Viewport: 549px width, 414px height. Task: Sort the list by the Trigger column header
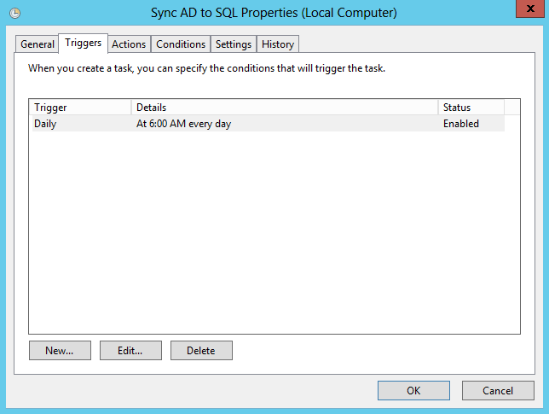pyautogui.click(x=80, y=108)
